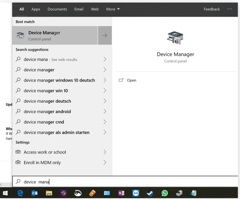Select 'device manager win 10' suggestion text

coord(46,91)
